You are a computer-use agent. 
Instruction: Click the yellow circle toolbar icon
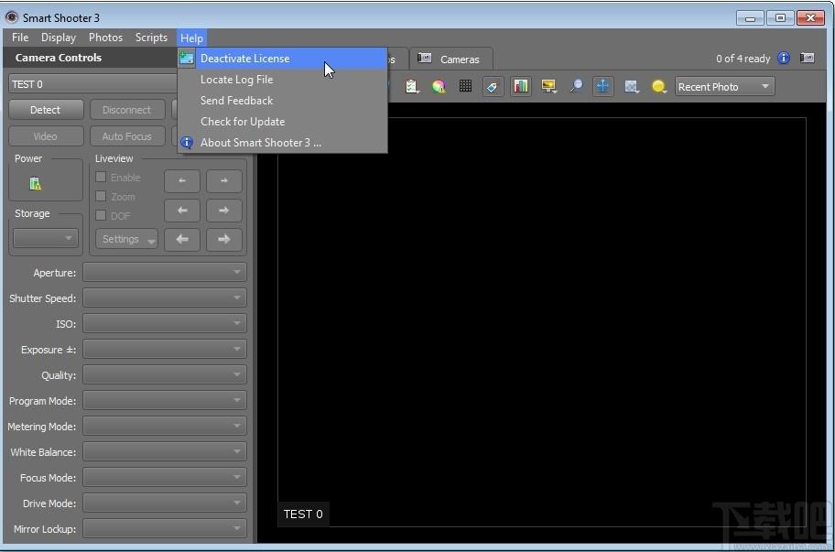point(658,86)
